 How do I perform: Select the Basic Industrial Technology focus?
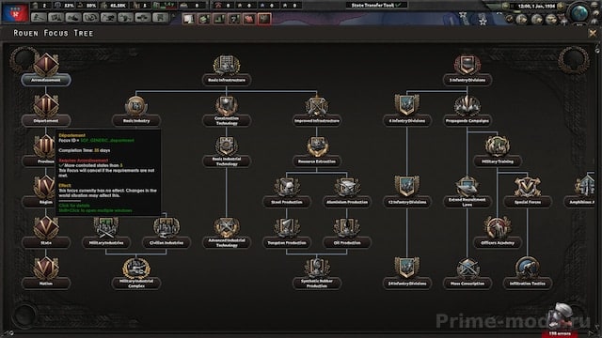pos(227,152)
